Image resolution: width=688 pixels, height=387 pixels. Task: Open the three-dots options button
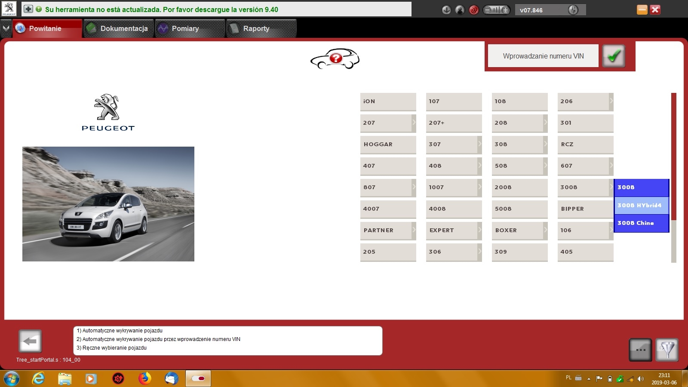tap(641, 350)
